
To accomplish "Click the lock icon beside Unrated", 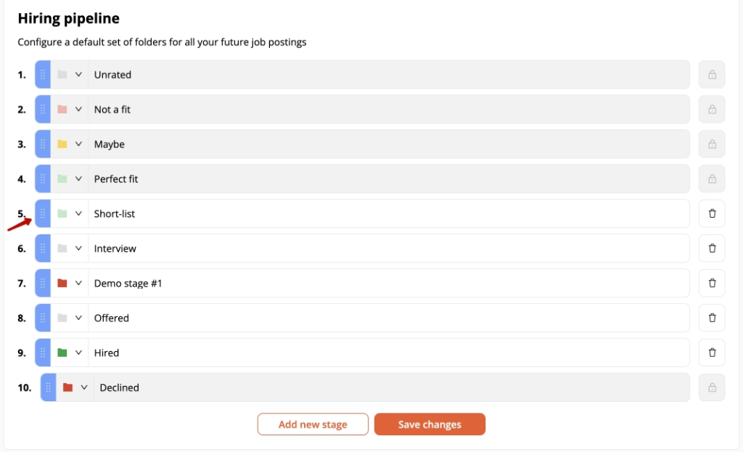I will (712, 75).
